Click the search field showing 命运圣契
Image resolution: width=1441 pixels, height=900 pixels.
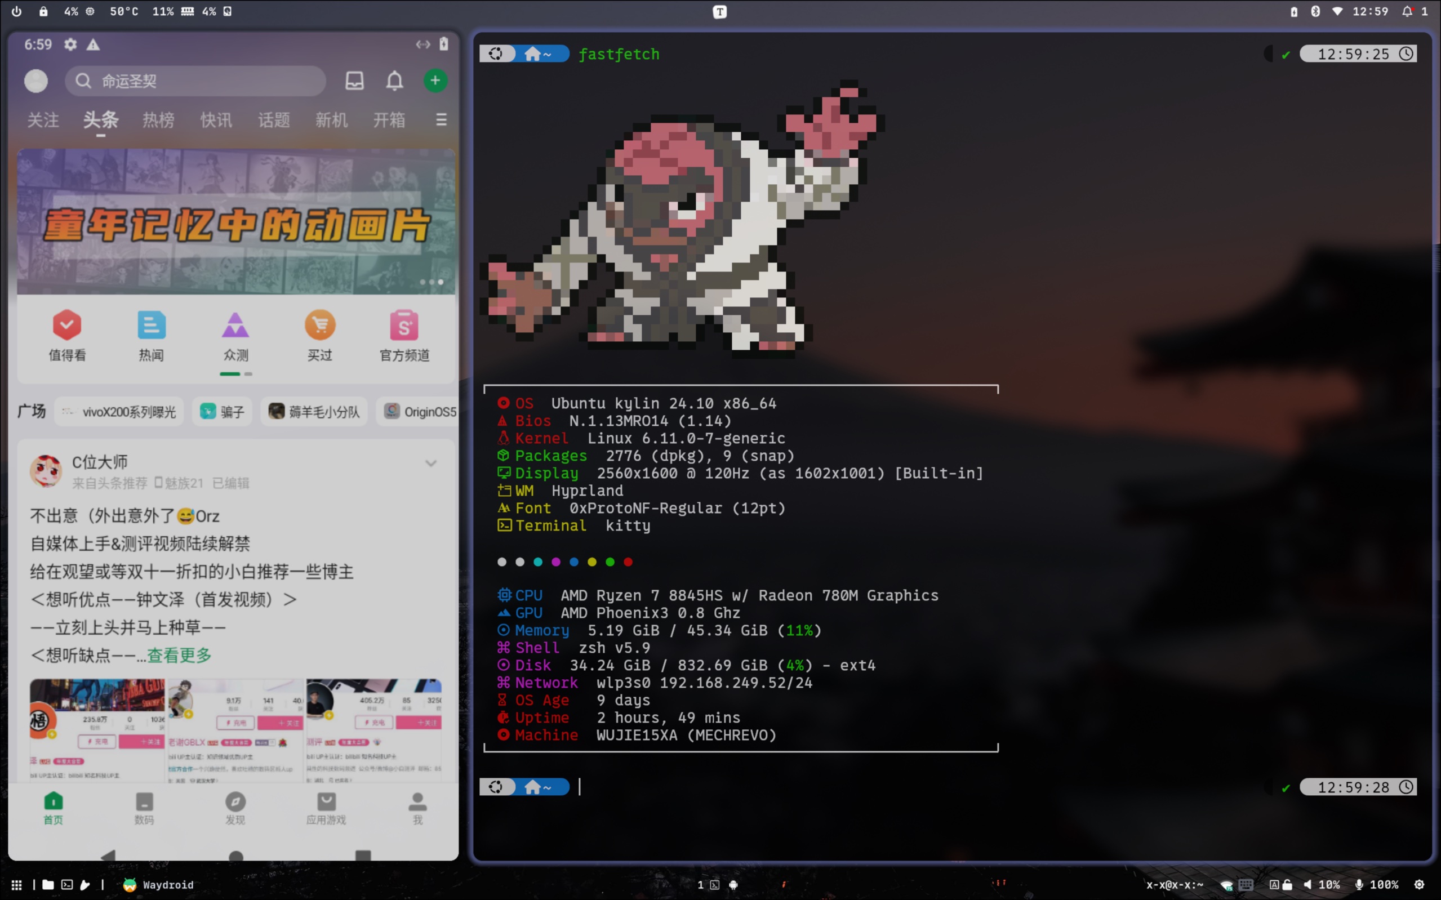195,81
